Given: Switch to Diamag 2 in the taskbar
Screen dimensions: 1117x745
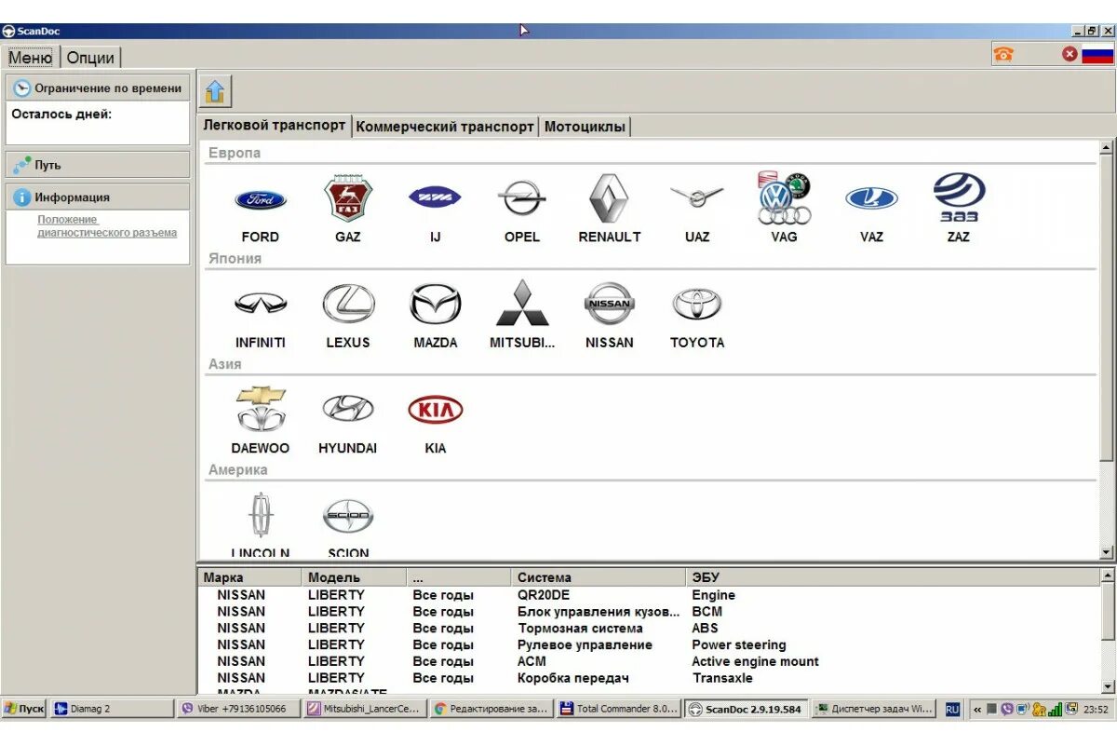Looking at the screenshot, I should [x=112, y=709].
